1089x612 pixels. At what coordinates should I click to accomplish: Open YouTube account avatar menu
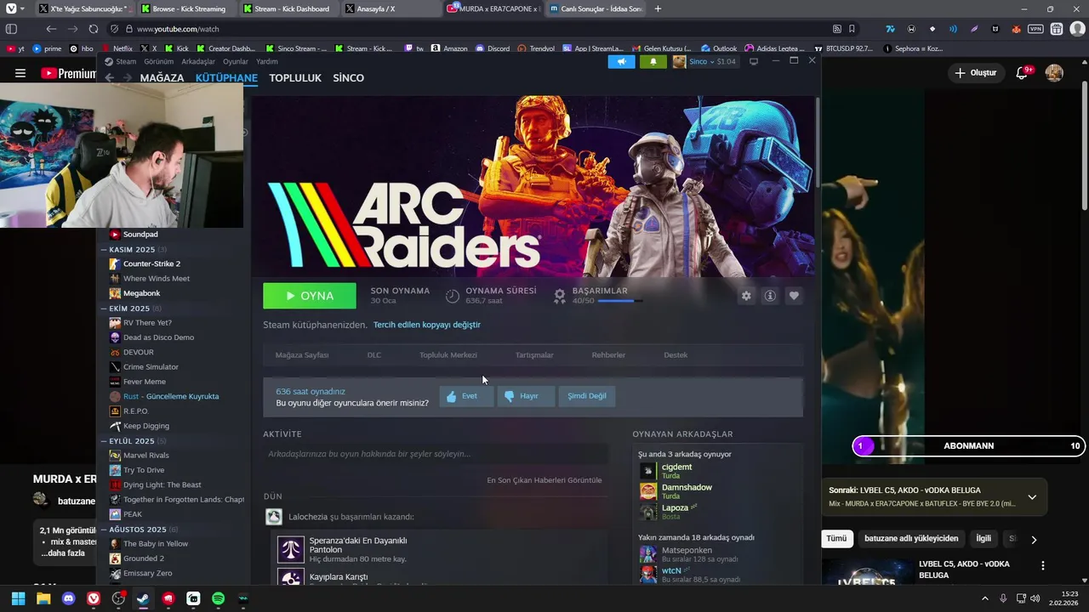point(1054,73)
